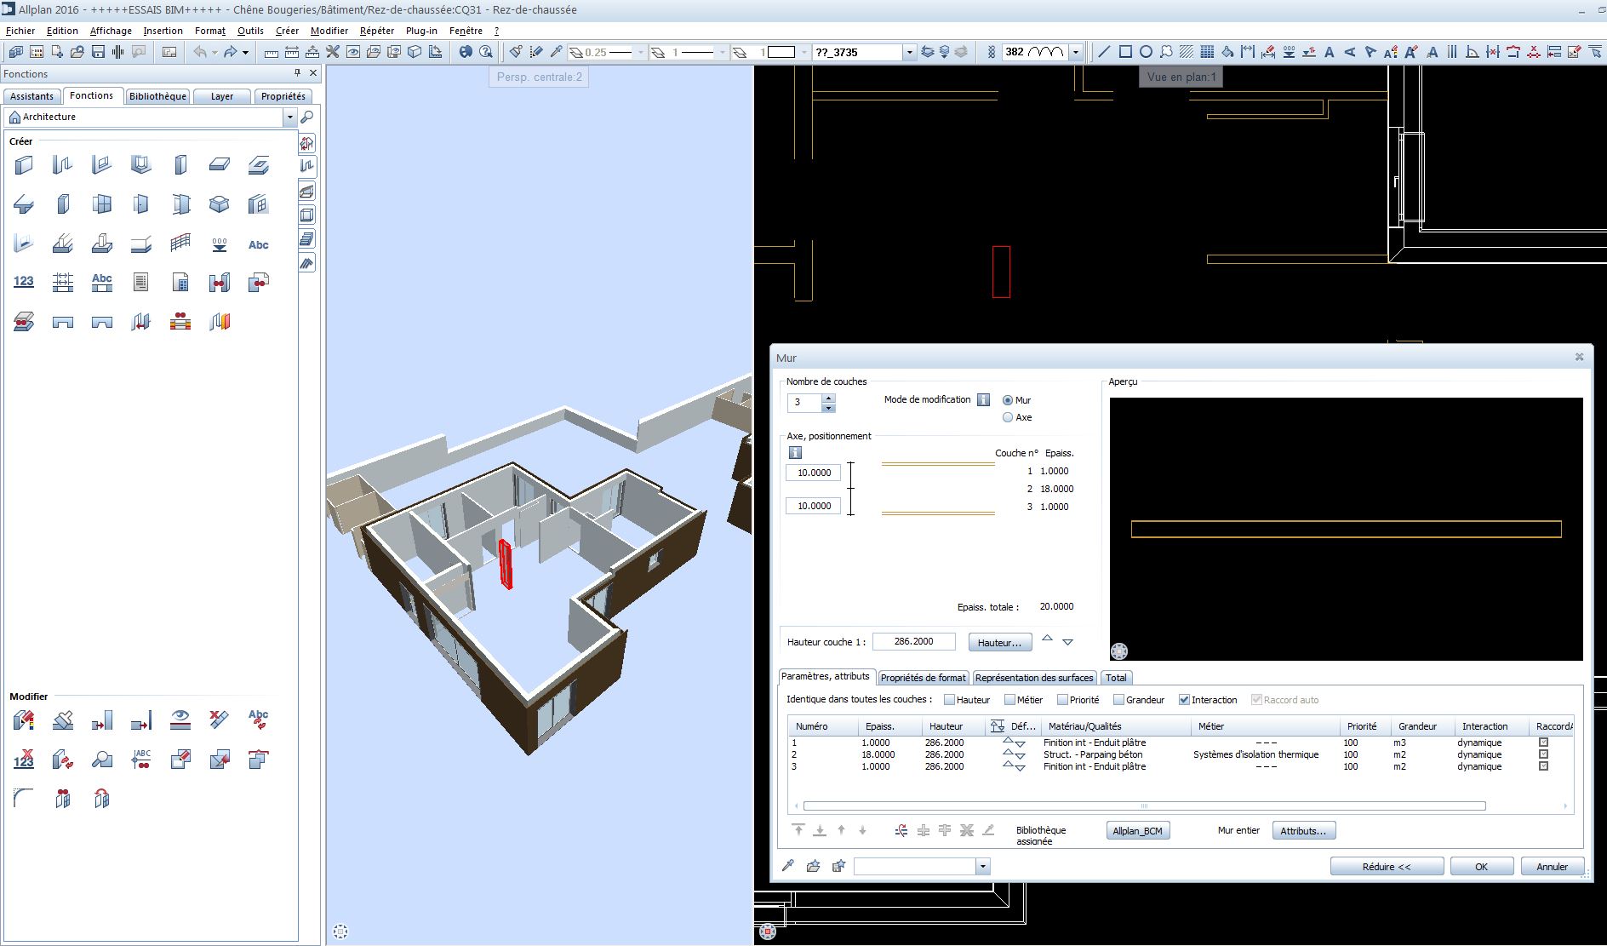The width and height of the screenshot is (1607, 946).
Task: Click the search magnifier beside Architecture
Action: [307, 117]
